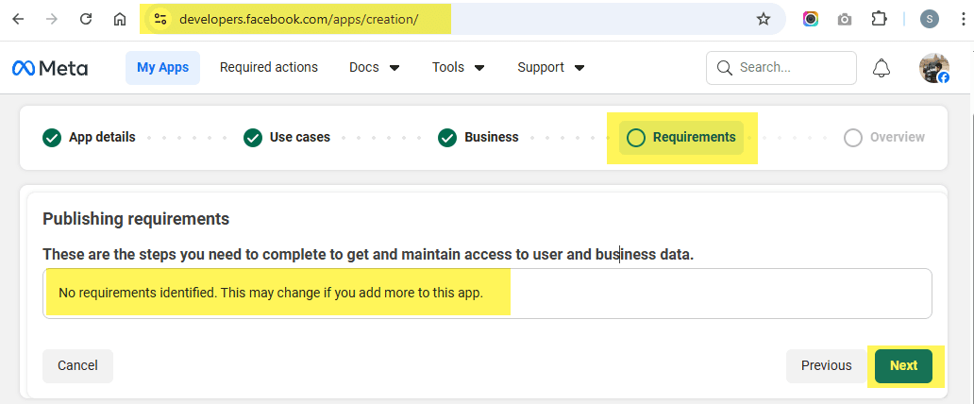Screen dimensions: 974x404
Task: Open the Extensions puzzle piece menu
Action: tap(879, 19)
